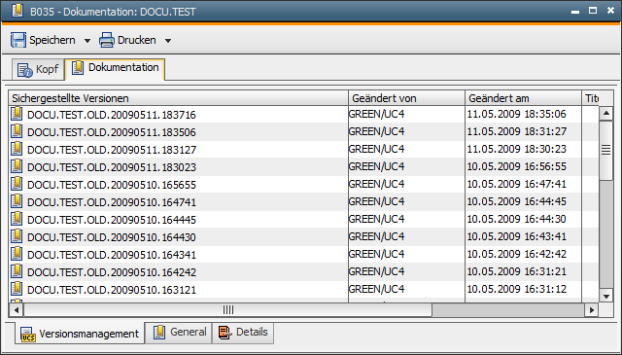Select version DOCU.TEST.OLD.20090510.164341 text
This screenshot has height=355, width=622.
pos(112,255)
